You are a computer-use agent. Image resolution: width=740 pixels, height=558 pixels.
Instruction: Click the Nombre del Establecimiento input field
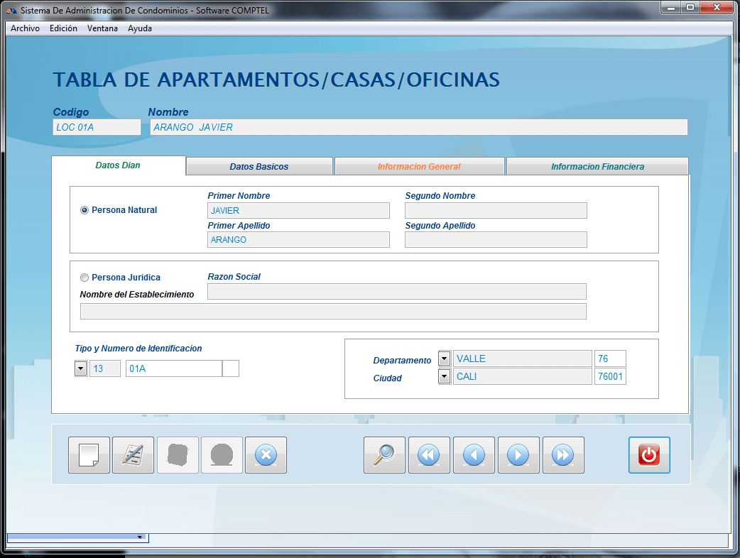pos(333,312)
